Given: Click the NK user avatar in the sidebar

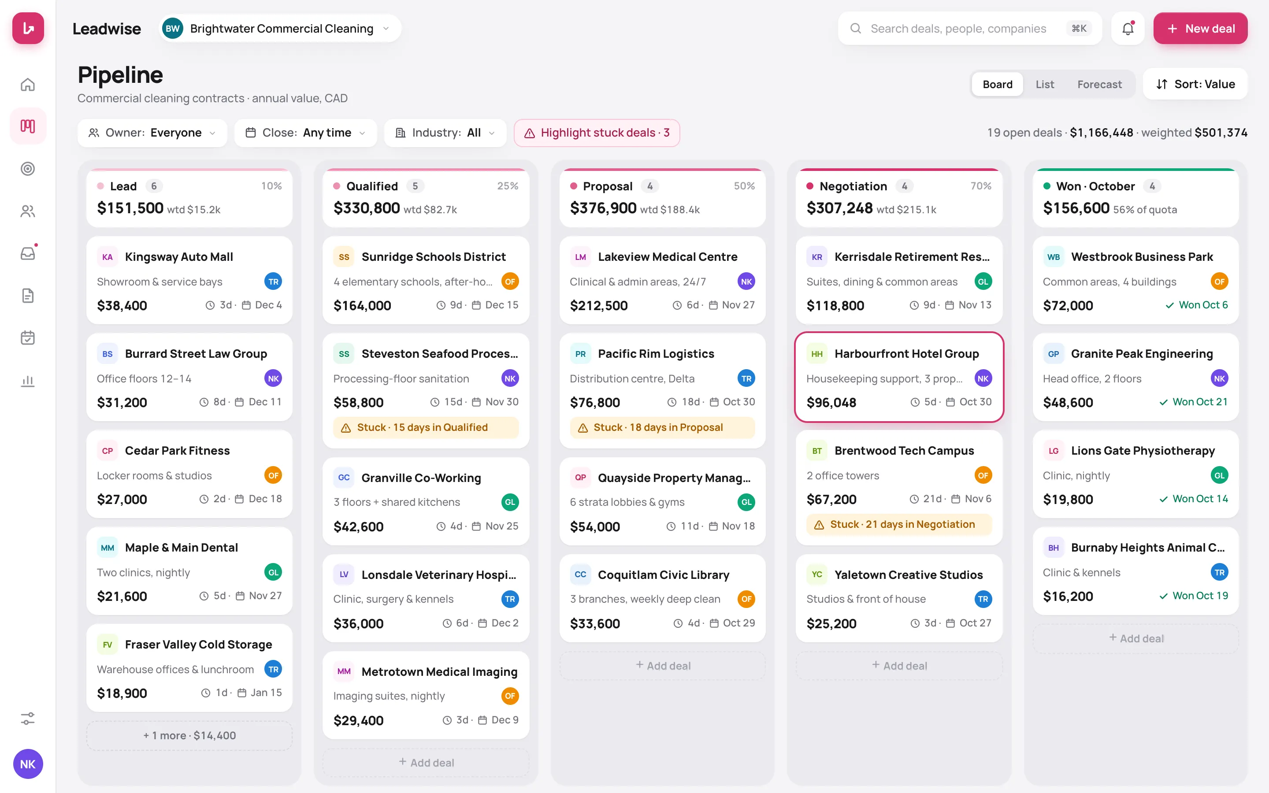Looking at the screenshot, I should (x=28, y=763).
